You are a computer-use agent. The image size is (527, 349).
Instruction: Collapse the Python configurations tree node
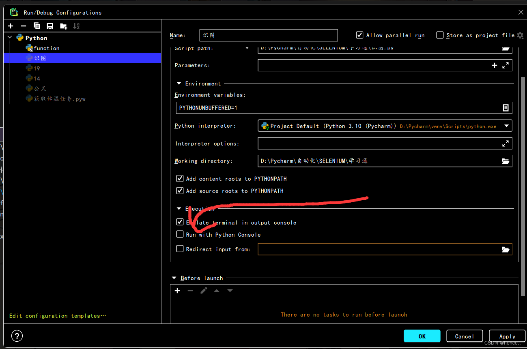(x=10, y=38)
